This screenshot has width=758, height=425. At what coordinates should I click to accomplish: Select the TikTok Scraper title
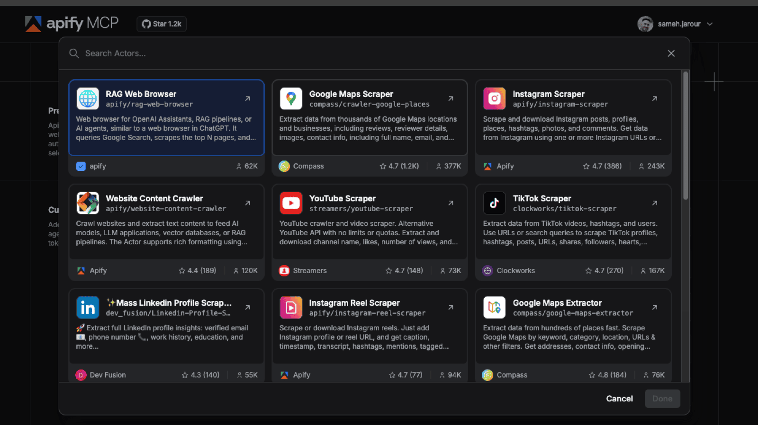[542, 199]
